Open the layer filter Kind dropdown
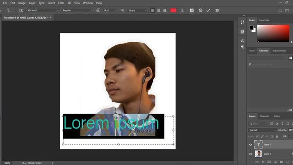This screenshot has height=165, width=293. point(258,124)
